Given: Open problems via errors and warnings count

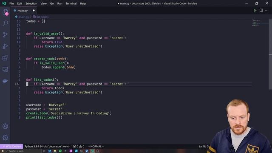Looking at the screenshot, I should click(79, 146).
